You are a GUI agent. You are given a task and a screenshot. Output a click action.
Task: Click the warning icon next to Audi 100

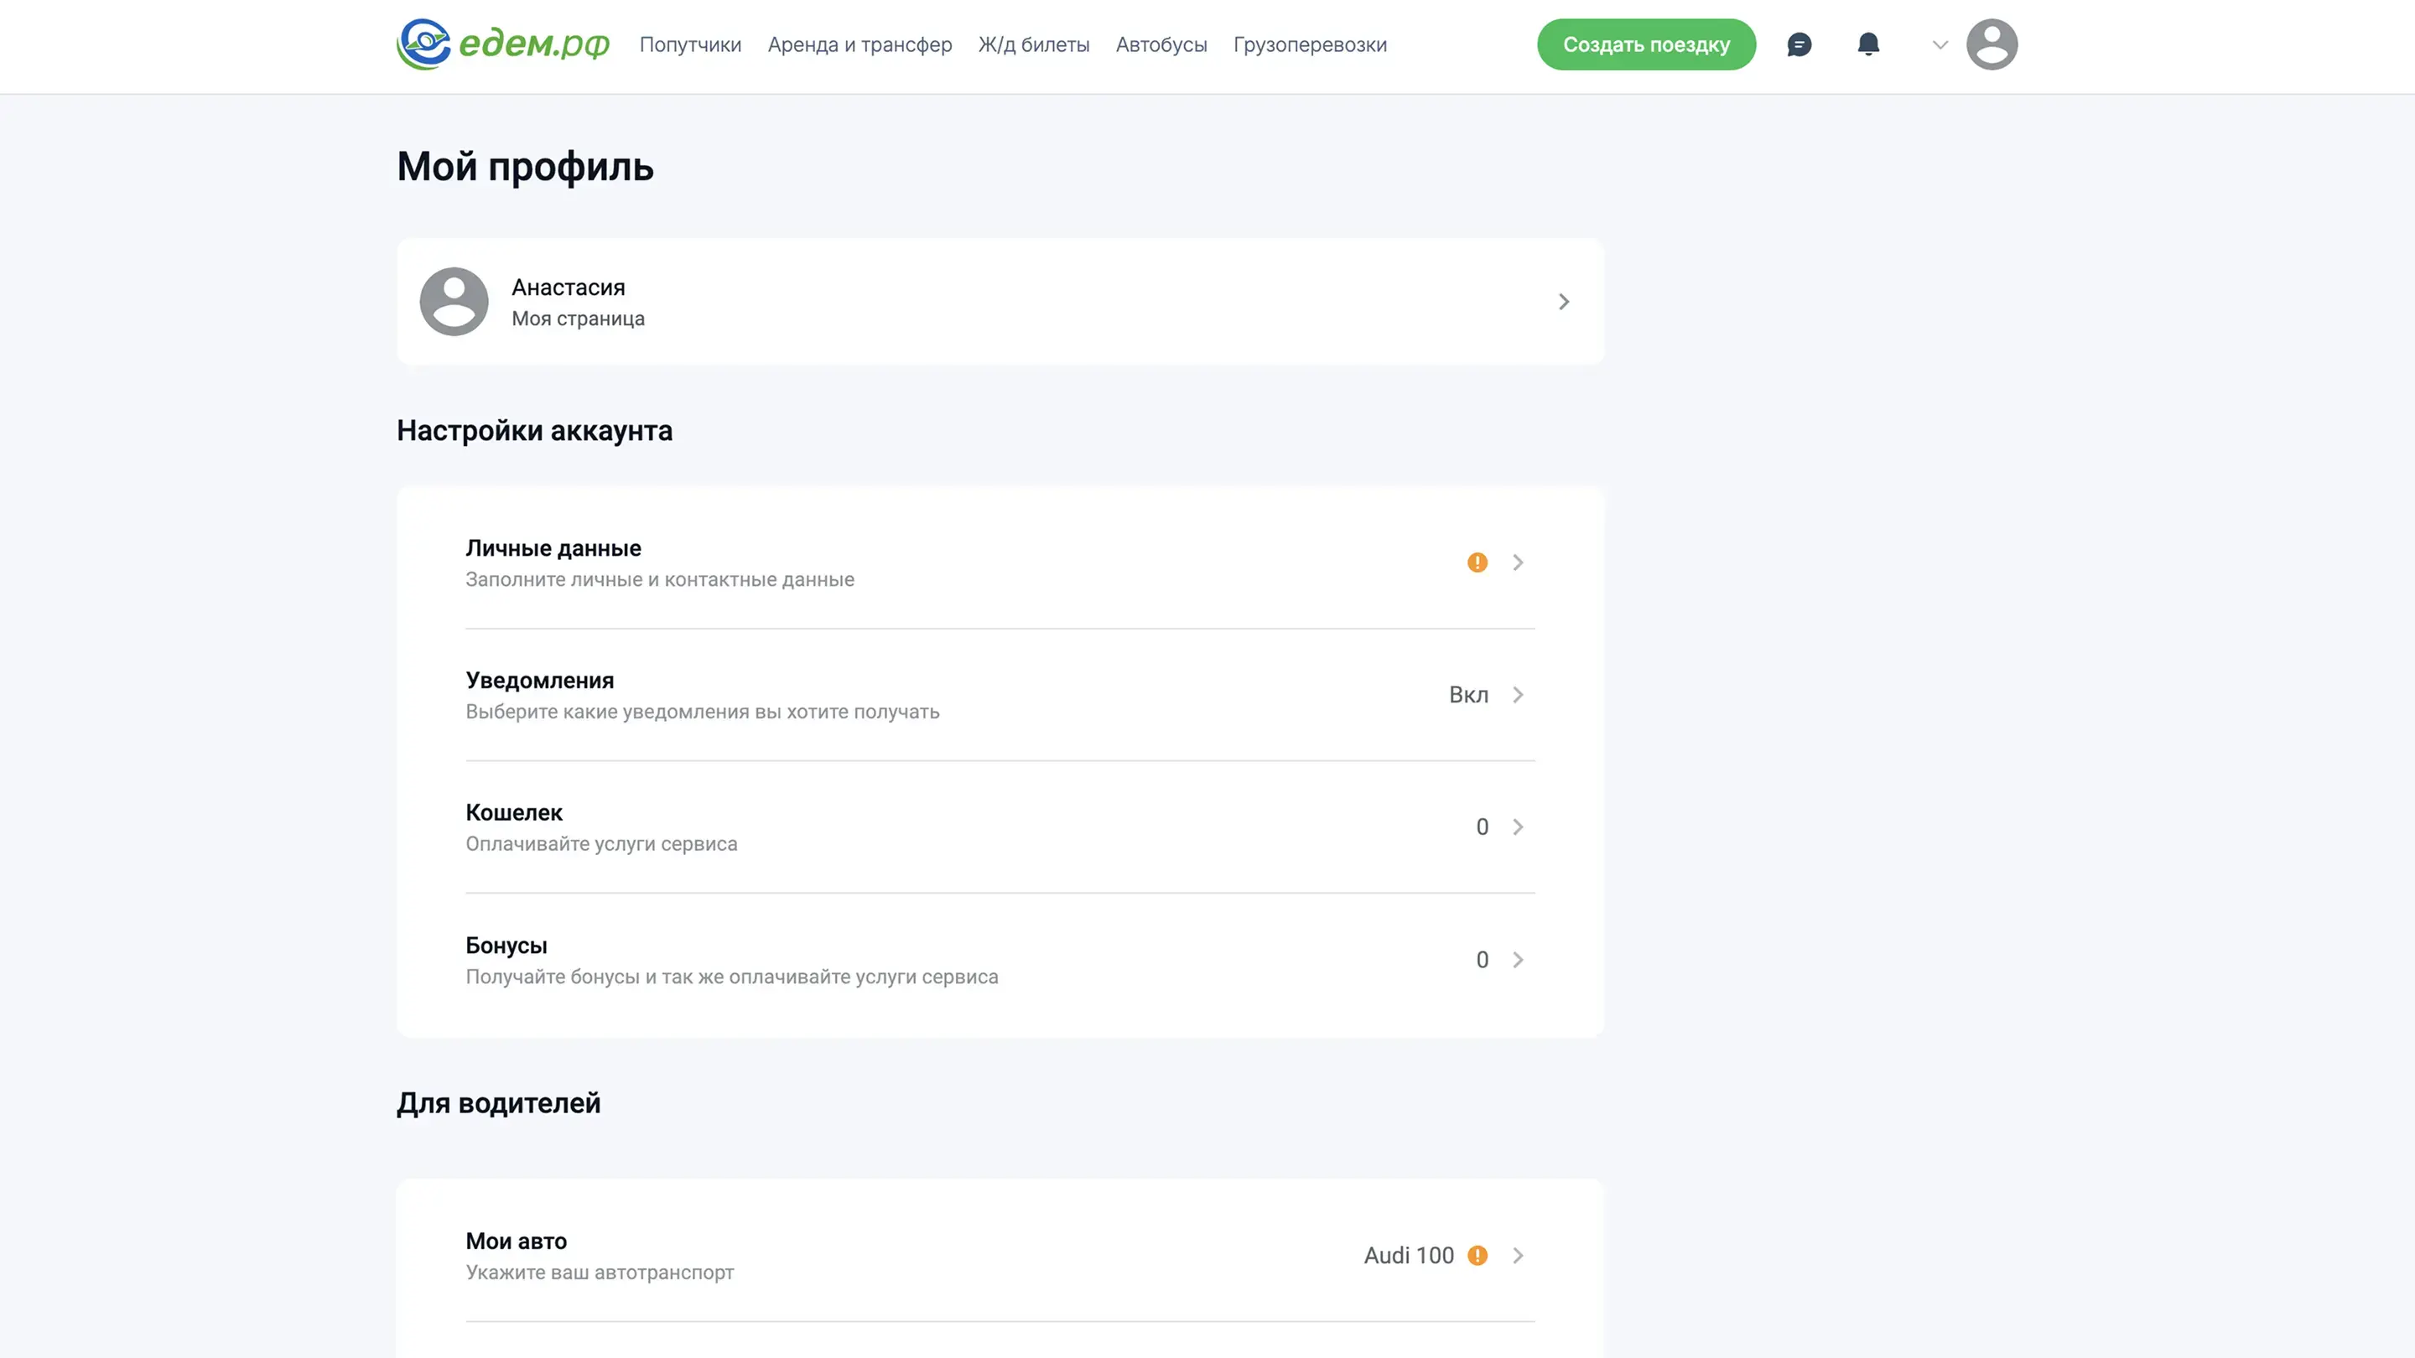1477,1255
